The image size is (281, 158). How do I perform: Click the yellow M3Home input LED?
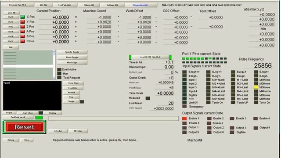(256, 87)
